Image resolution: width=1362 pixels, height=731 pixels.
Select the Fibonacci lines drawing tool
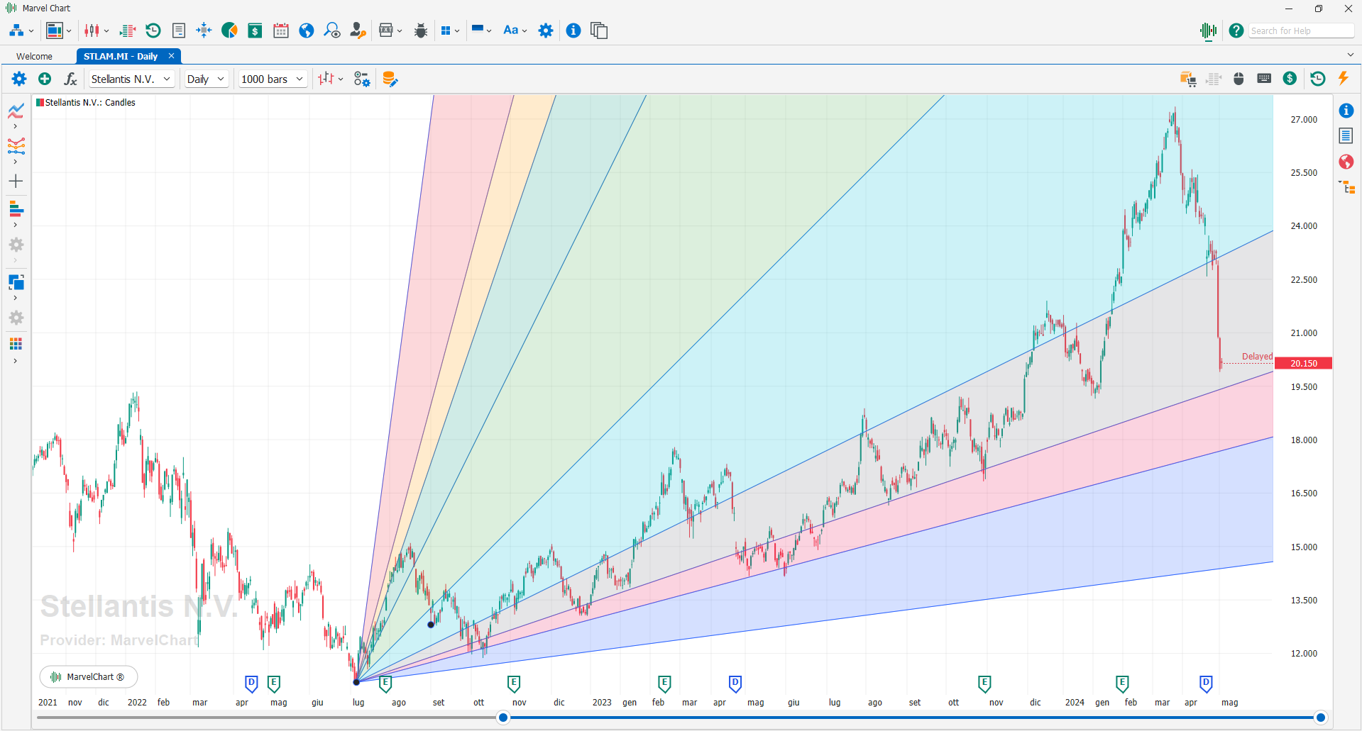click(x=16, y=146)
